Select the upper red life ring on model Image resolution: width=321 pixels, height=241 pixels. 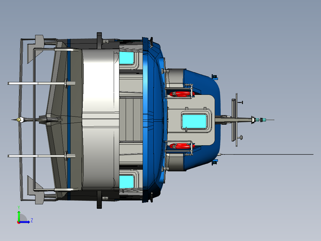tap(182, 94)
